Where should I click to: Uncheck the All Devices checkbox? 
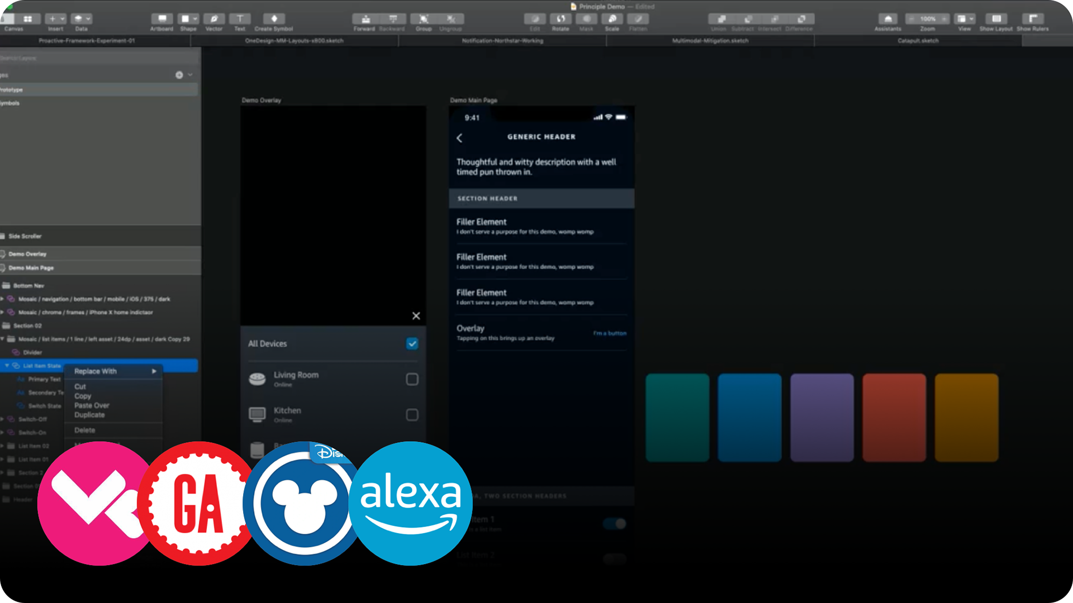coord(412,344)
